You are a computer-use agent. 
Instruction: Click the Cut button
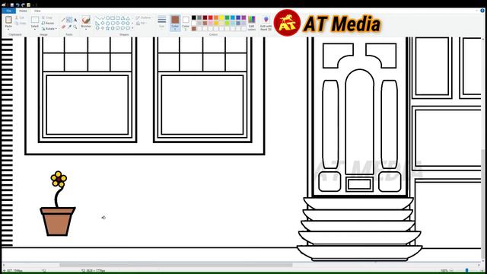pos(20,18)
